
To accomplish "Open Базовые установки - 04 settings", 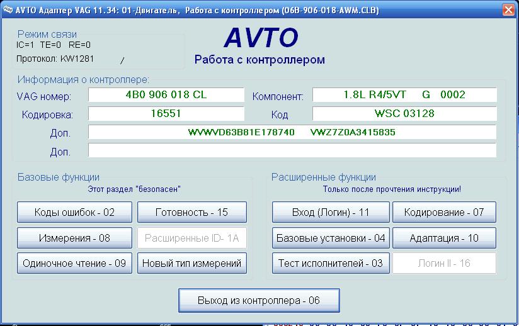I will click(331, 238).
